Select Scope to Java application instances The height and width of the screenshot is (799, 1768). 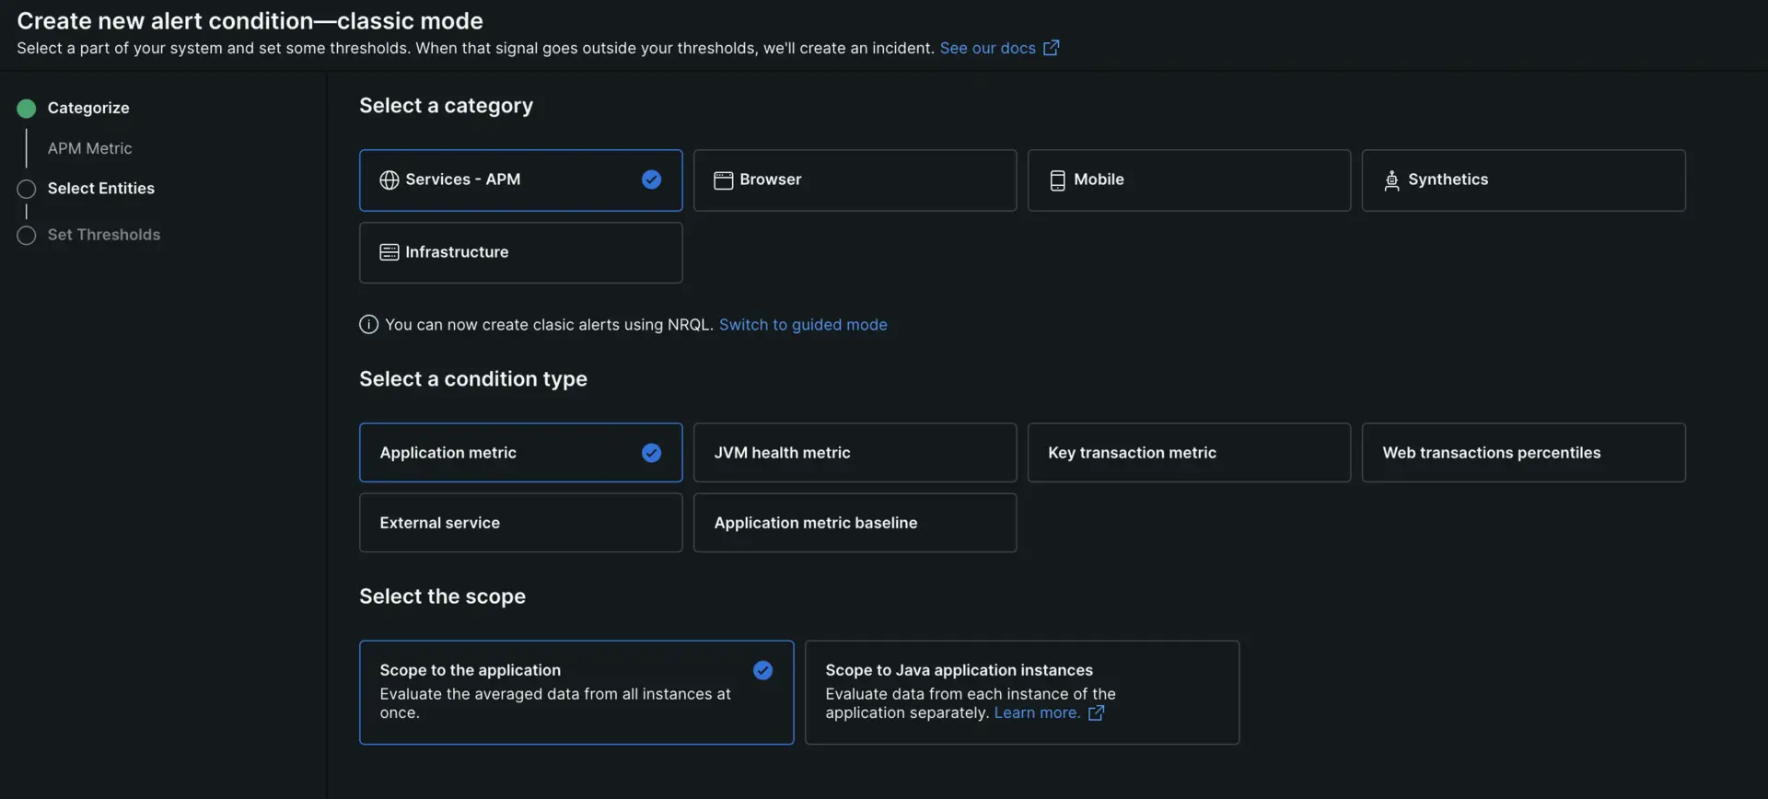tap(1021, 692)
